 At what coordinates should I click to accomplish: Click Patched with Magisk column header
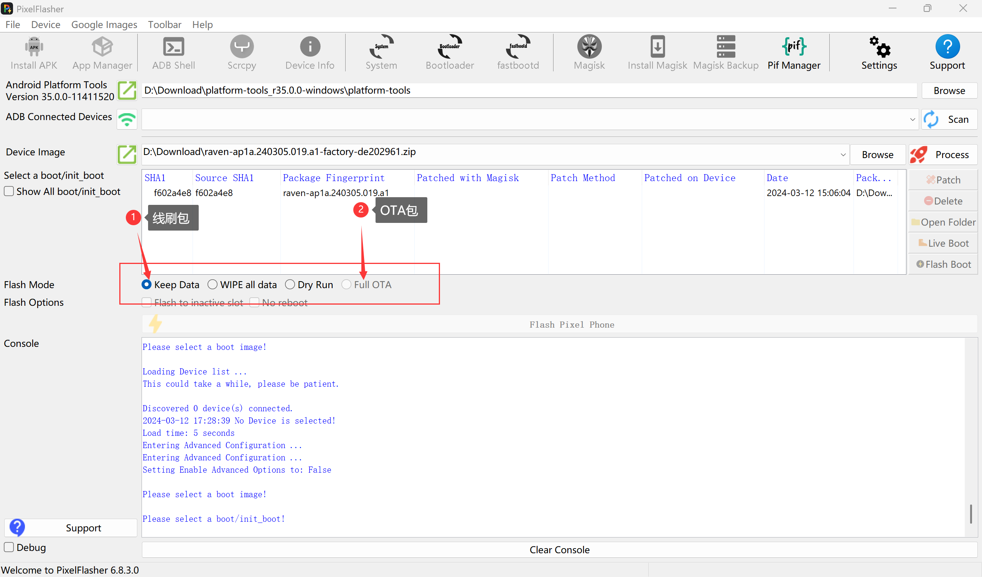[x=481, y=178]
